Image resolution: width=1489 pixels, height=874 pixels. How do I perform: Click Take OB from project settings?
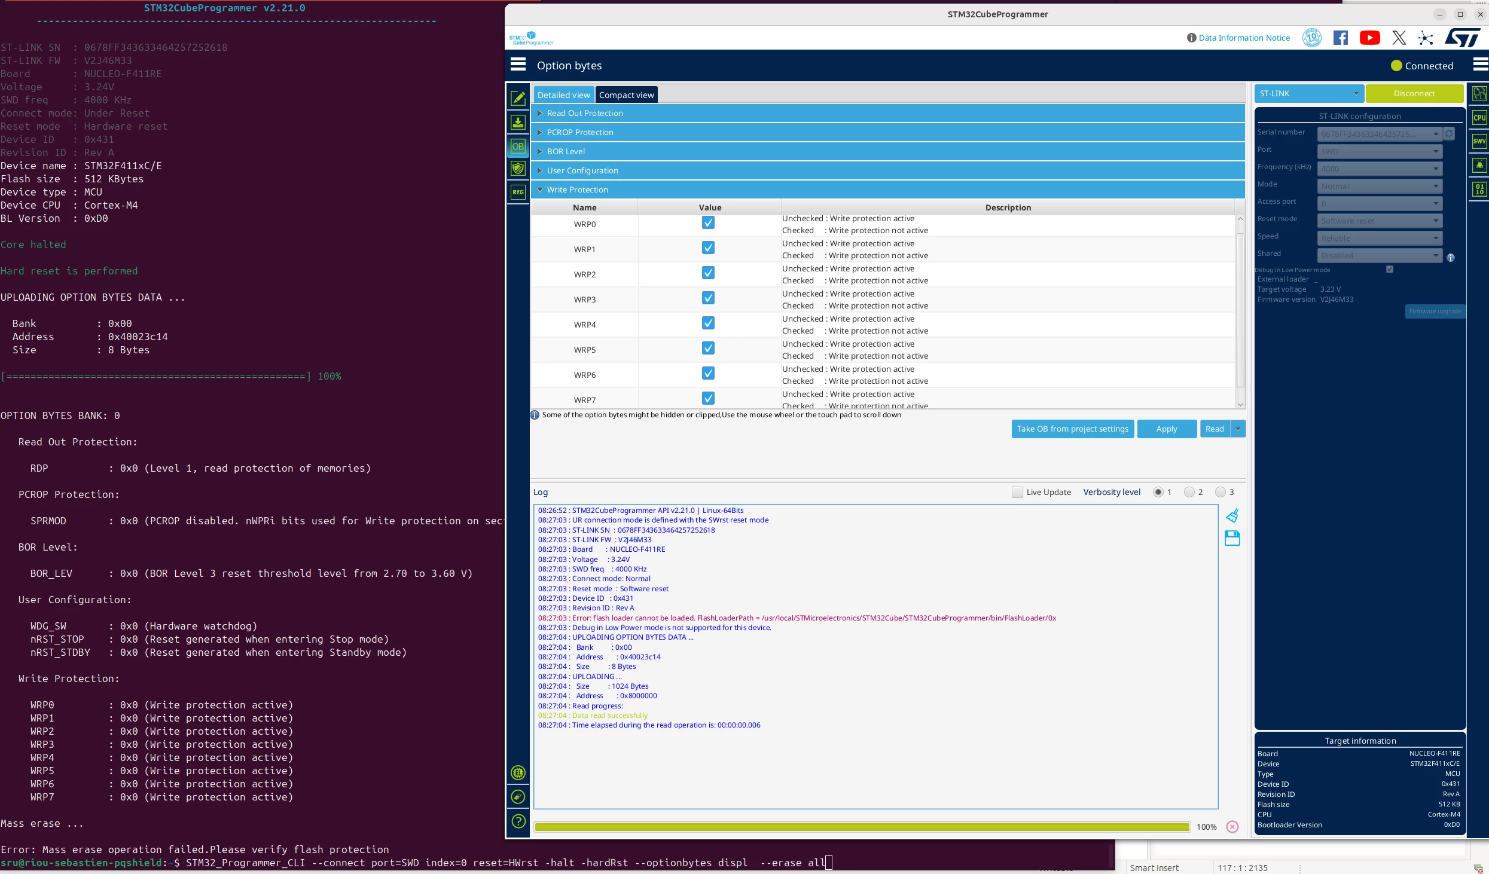tap(1073, 429)
